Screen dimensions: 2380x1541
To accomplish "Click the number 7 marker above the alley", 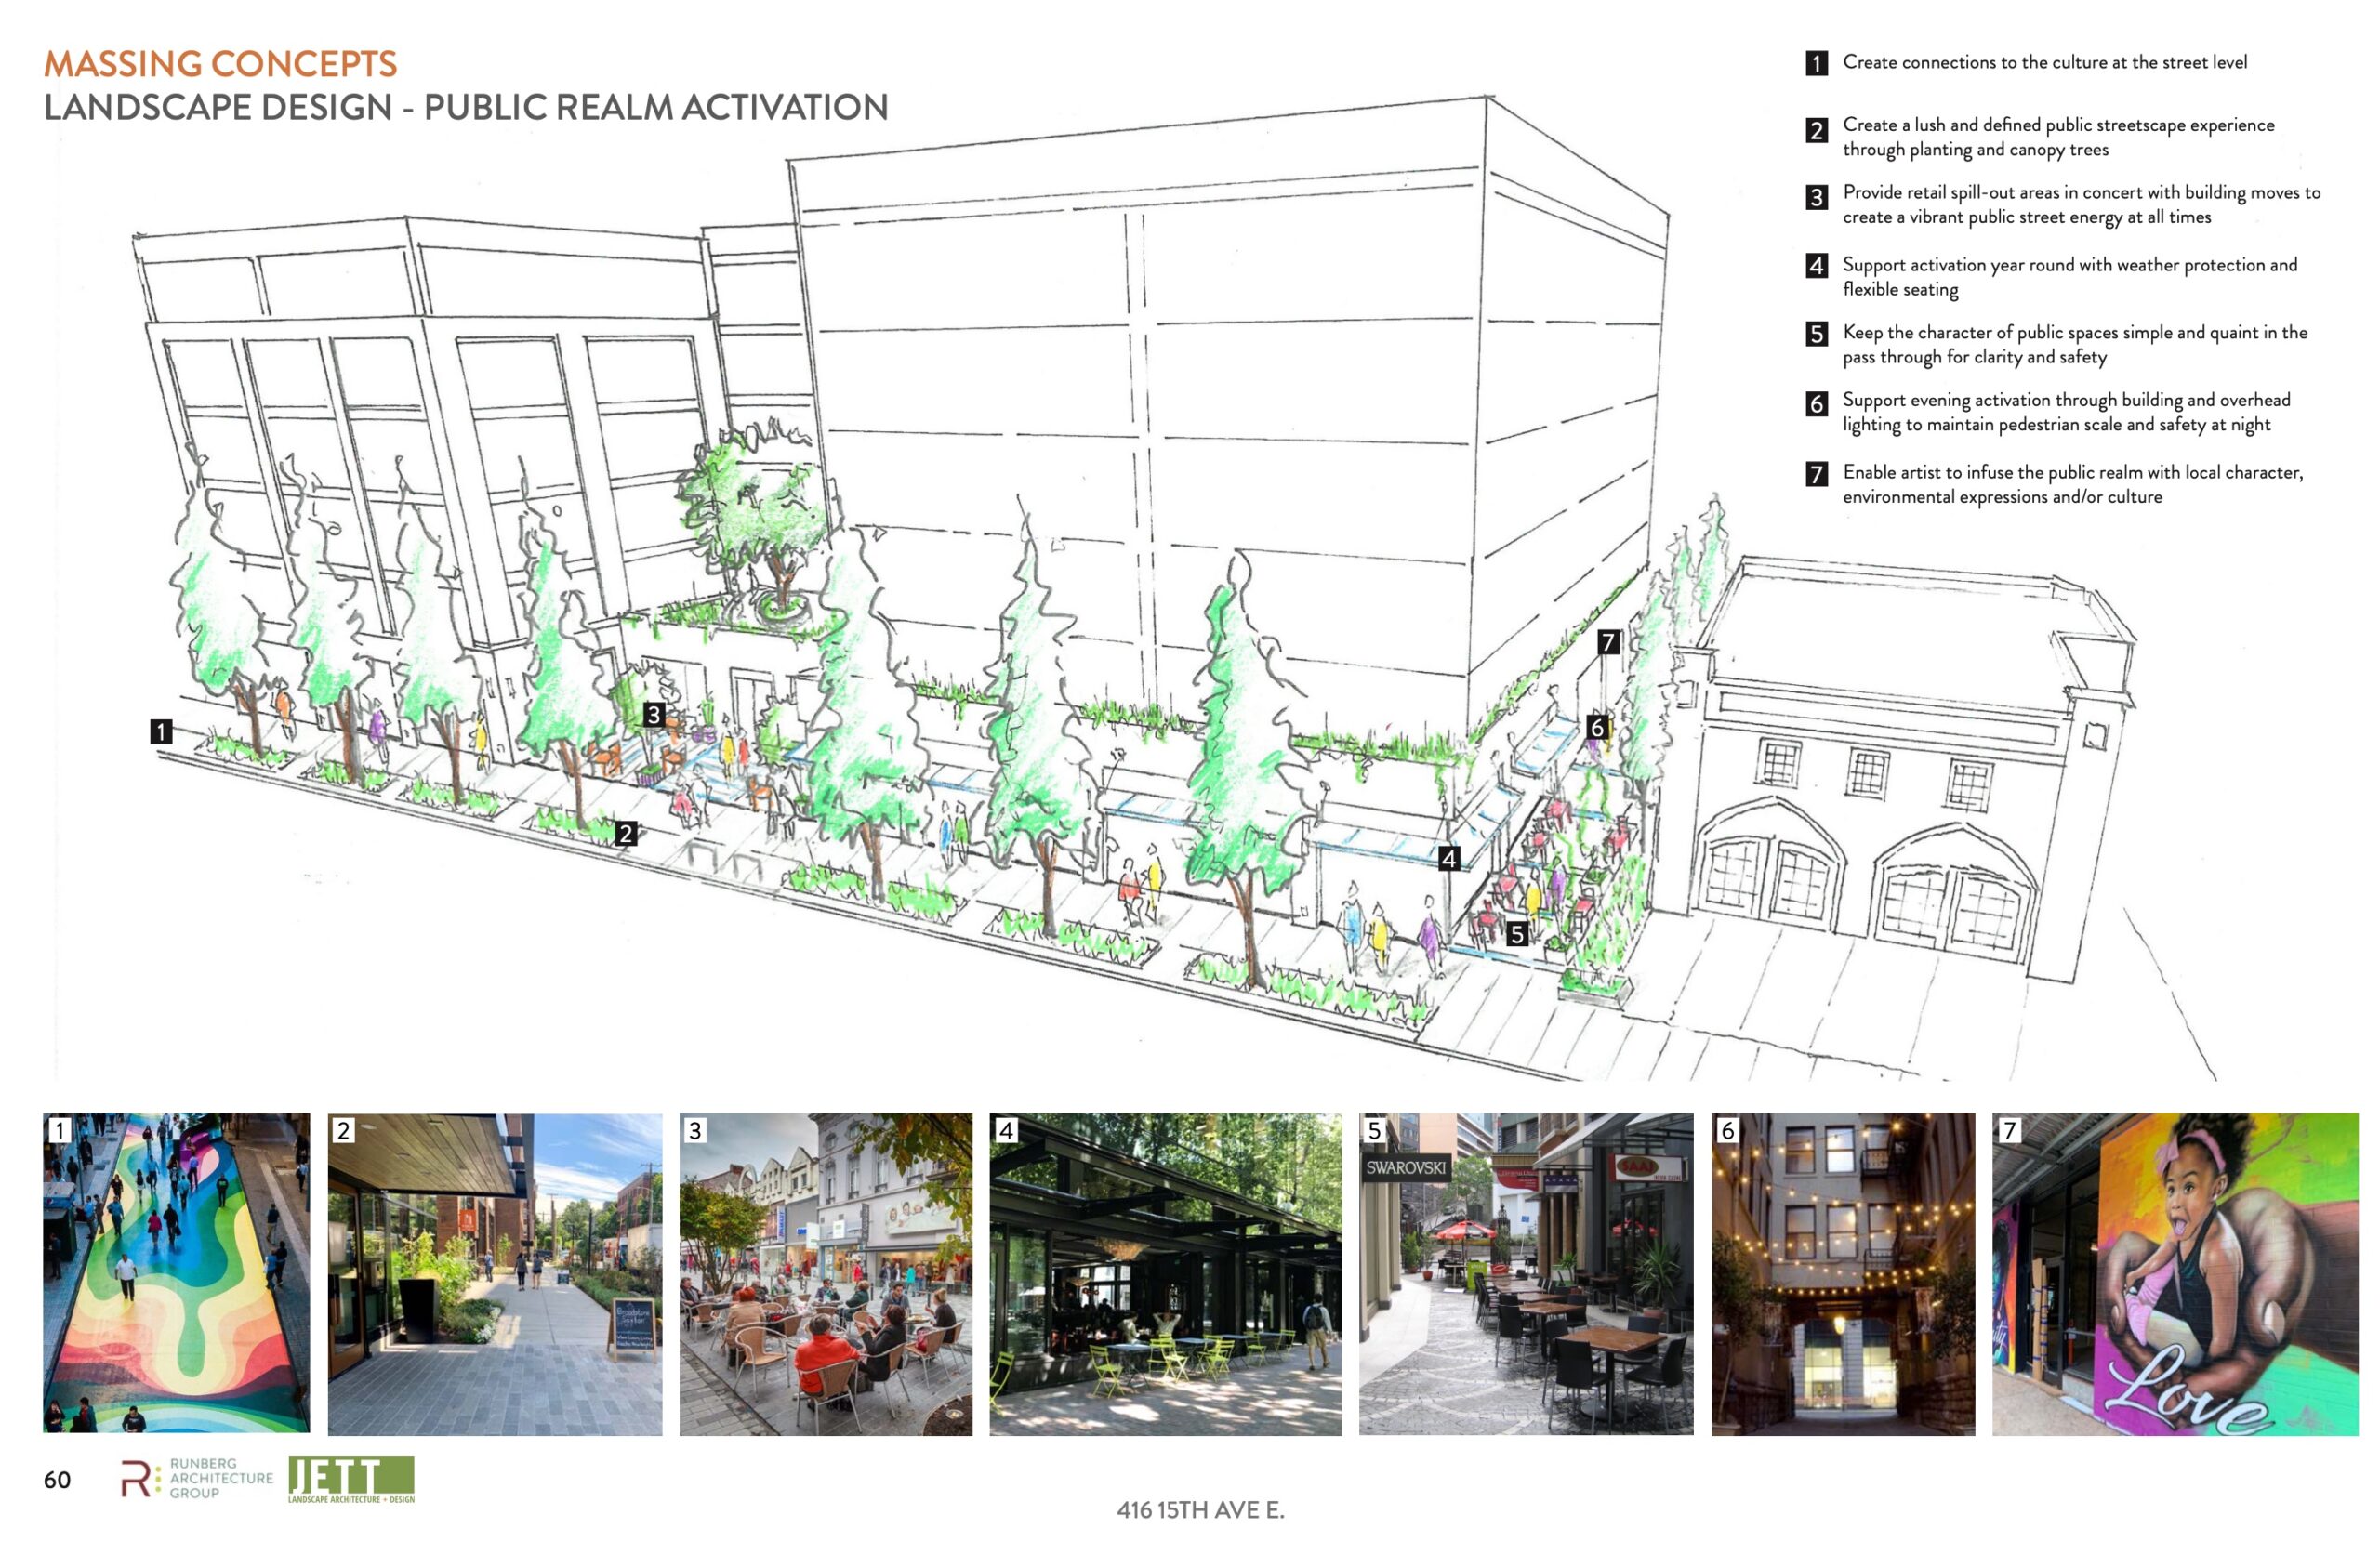I will pos(1608,642).
